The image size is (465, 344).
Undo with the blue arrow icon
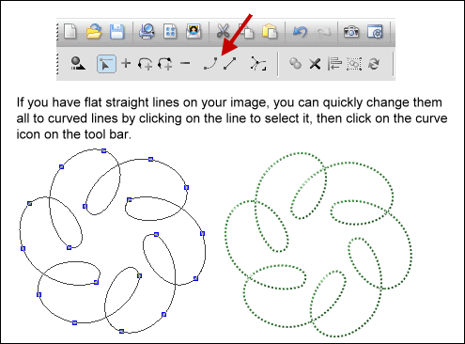[300, 32]
